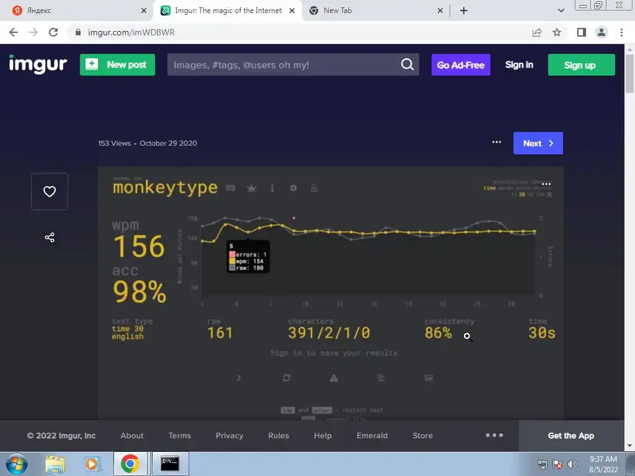
Task: Open the Action Center flag tray icon
Action: 557,464
